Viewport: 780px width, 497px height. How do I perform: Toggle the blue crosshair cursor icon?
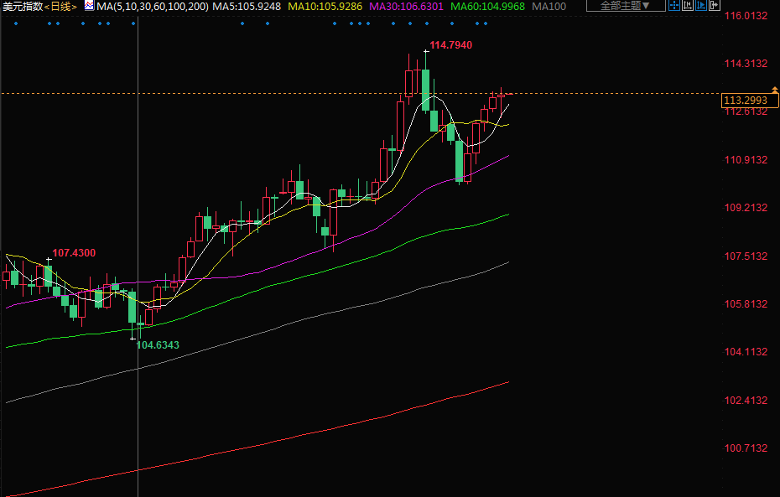[674, 6]
